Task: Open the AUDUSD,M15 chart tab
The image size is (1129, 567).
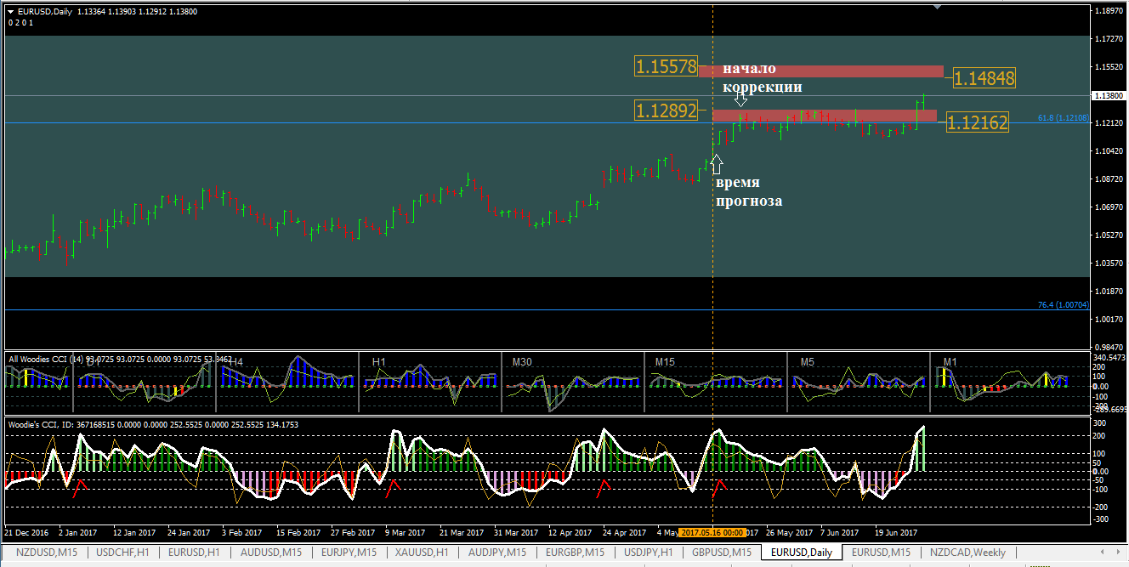Action: click(x=271, y=553)
